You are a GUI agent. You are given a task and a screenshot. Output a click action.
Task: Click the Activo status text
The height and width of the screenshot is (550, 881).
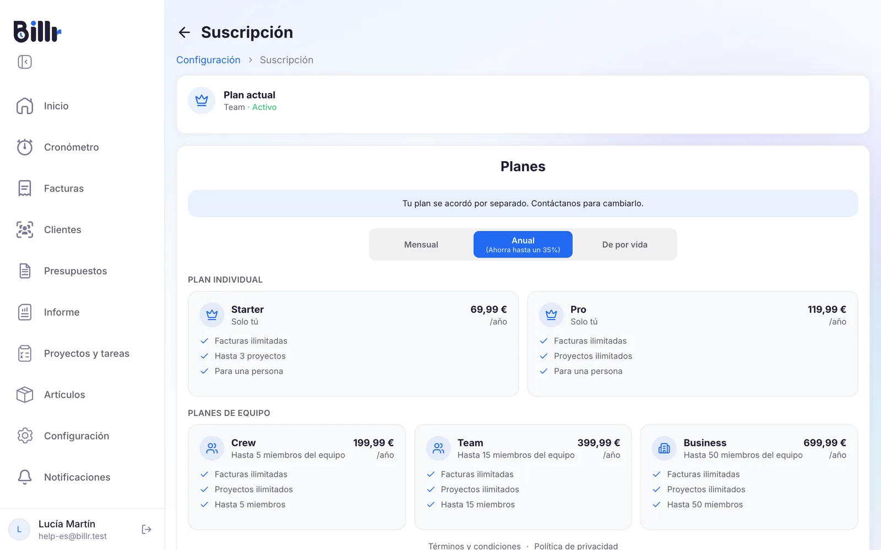264,107
